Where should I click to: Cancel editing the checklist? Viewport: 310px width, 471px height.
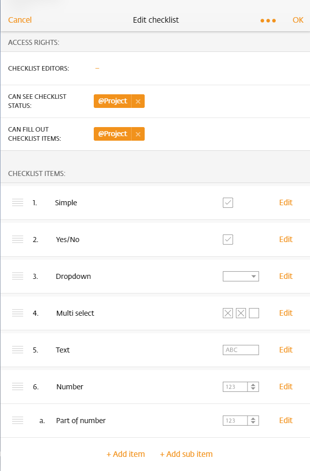pyautogui.click(x=20, y=20)
